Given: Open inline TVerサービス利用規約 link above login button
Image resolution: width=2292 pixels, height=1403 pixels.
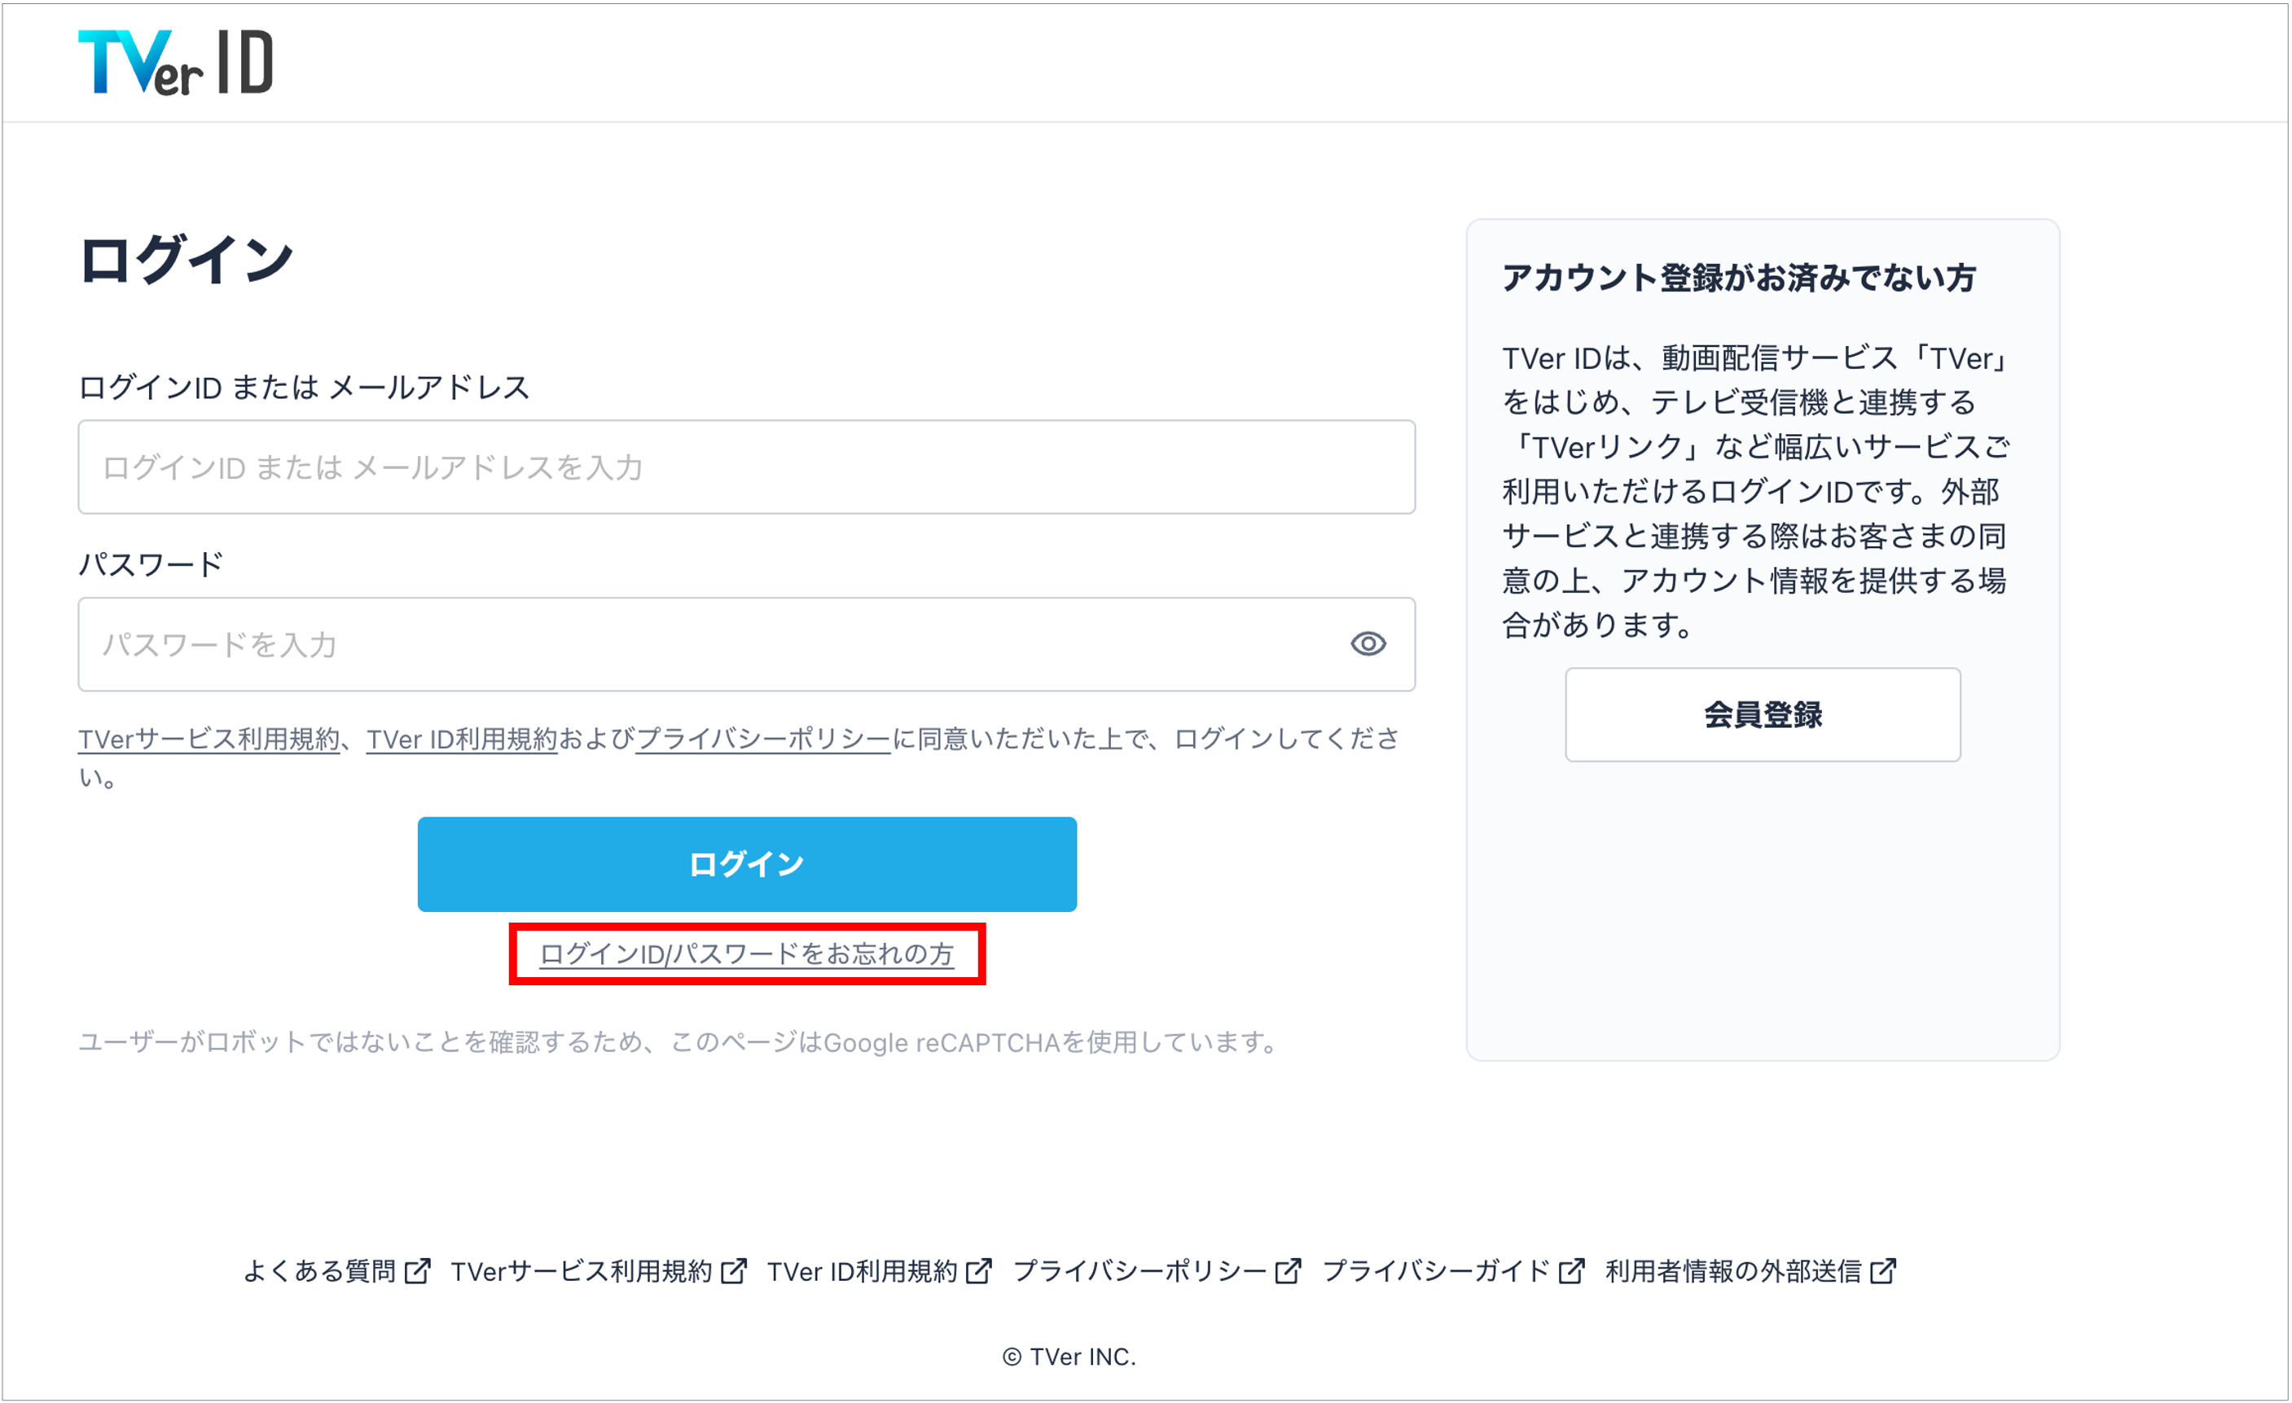Looking at the screenshot, I should coord(209,739).
